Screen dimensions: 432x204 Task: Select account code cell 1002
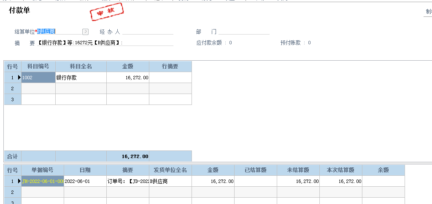coord(38,78)
